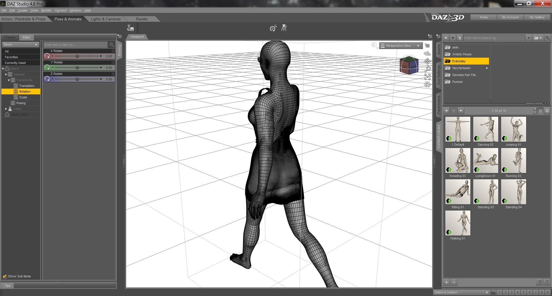This screenshot has width=552, height=296.
Task: Open the folder options dropdown button
Action: [x=538, y=38]
